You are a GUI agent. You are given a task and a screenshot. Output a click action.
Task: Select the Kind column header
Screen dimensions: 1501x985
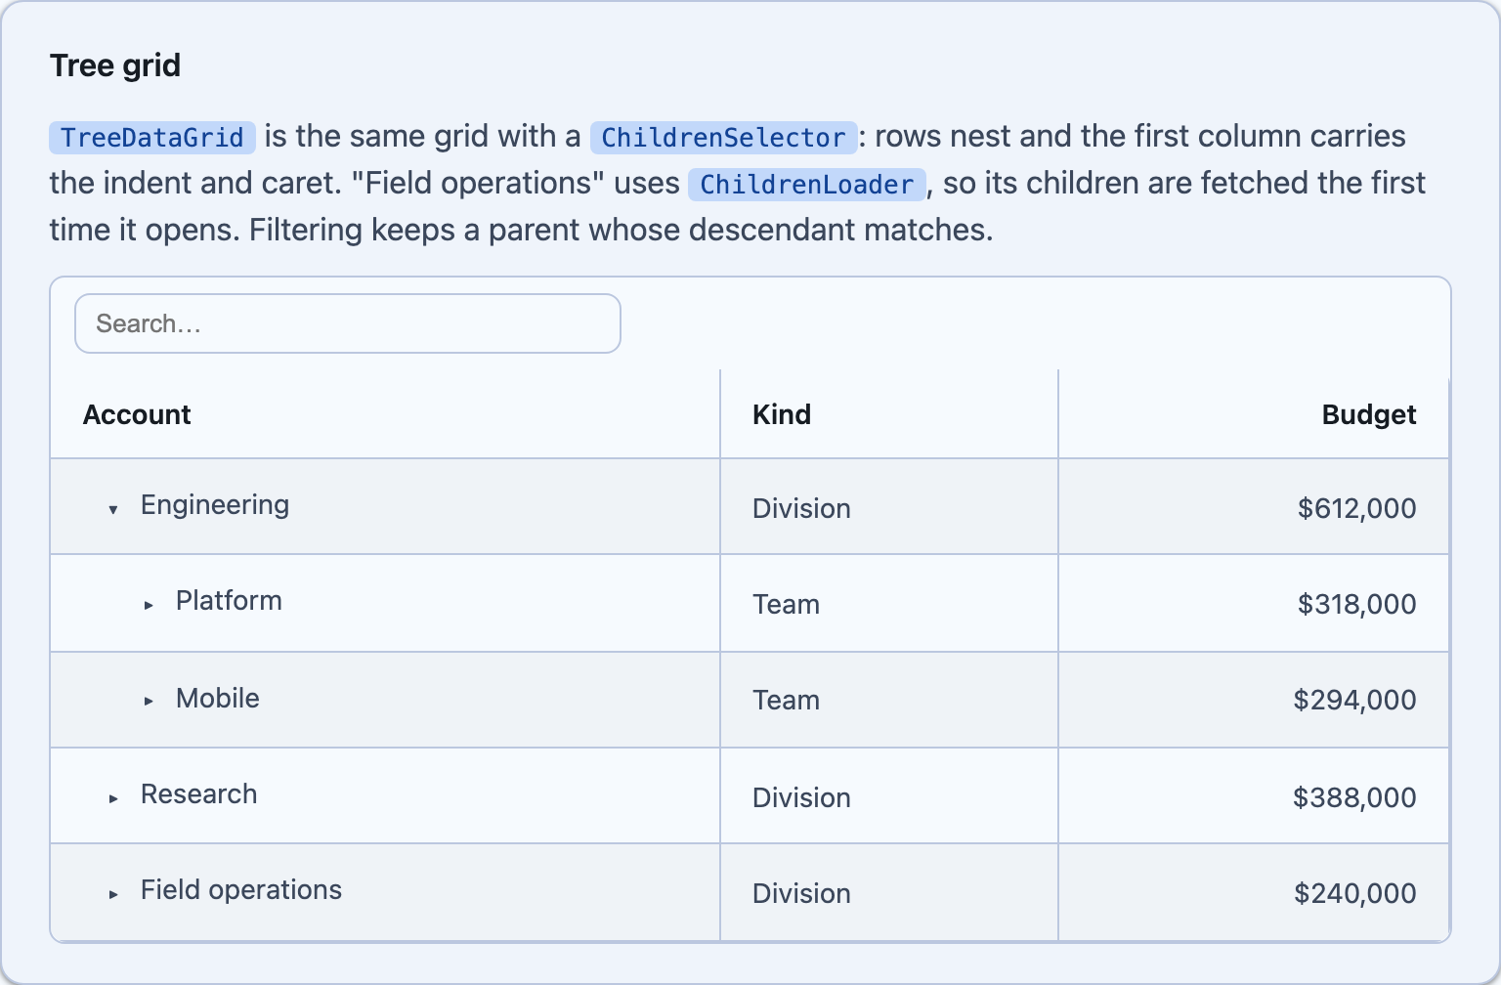coord(889,414)
